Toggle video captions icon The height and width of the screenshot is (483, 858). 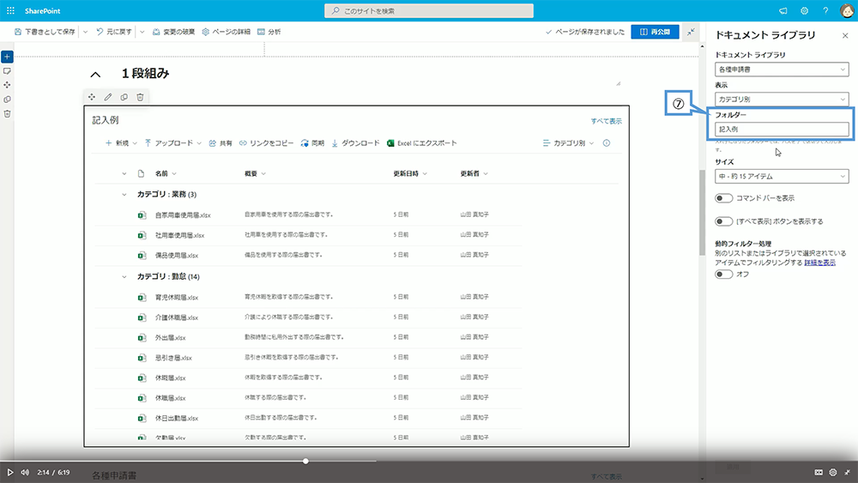819,472
